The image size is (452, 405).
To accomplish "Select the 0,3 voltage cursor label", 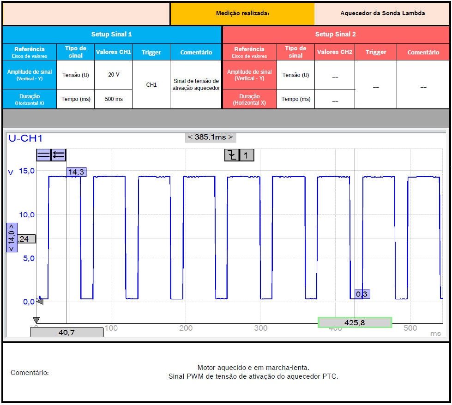I will pyautogui.click(x=362, y=294).
